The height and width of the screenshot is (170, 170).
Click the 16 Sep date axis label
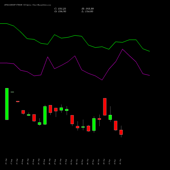[x=120, y=161]
